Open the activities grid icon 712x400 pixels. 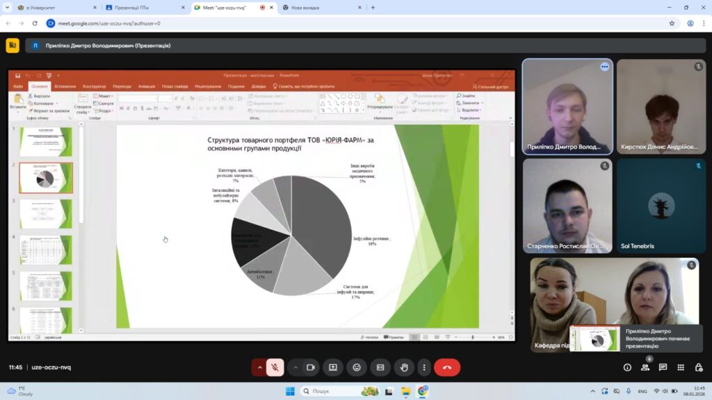point(681,367)
